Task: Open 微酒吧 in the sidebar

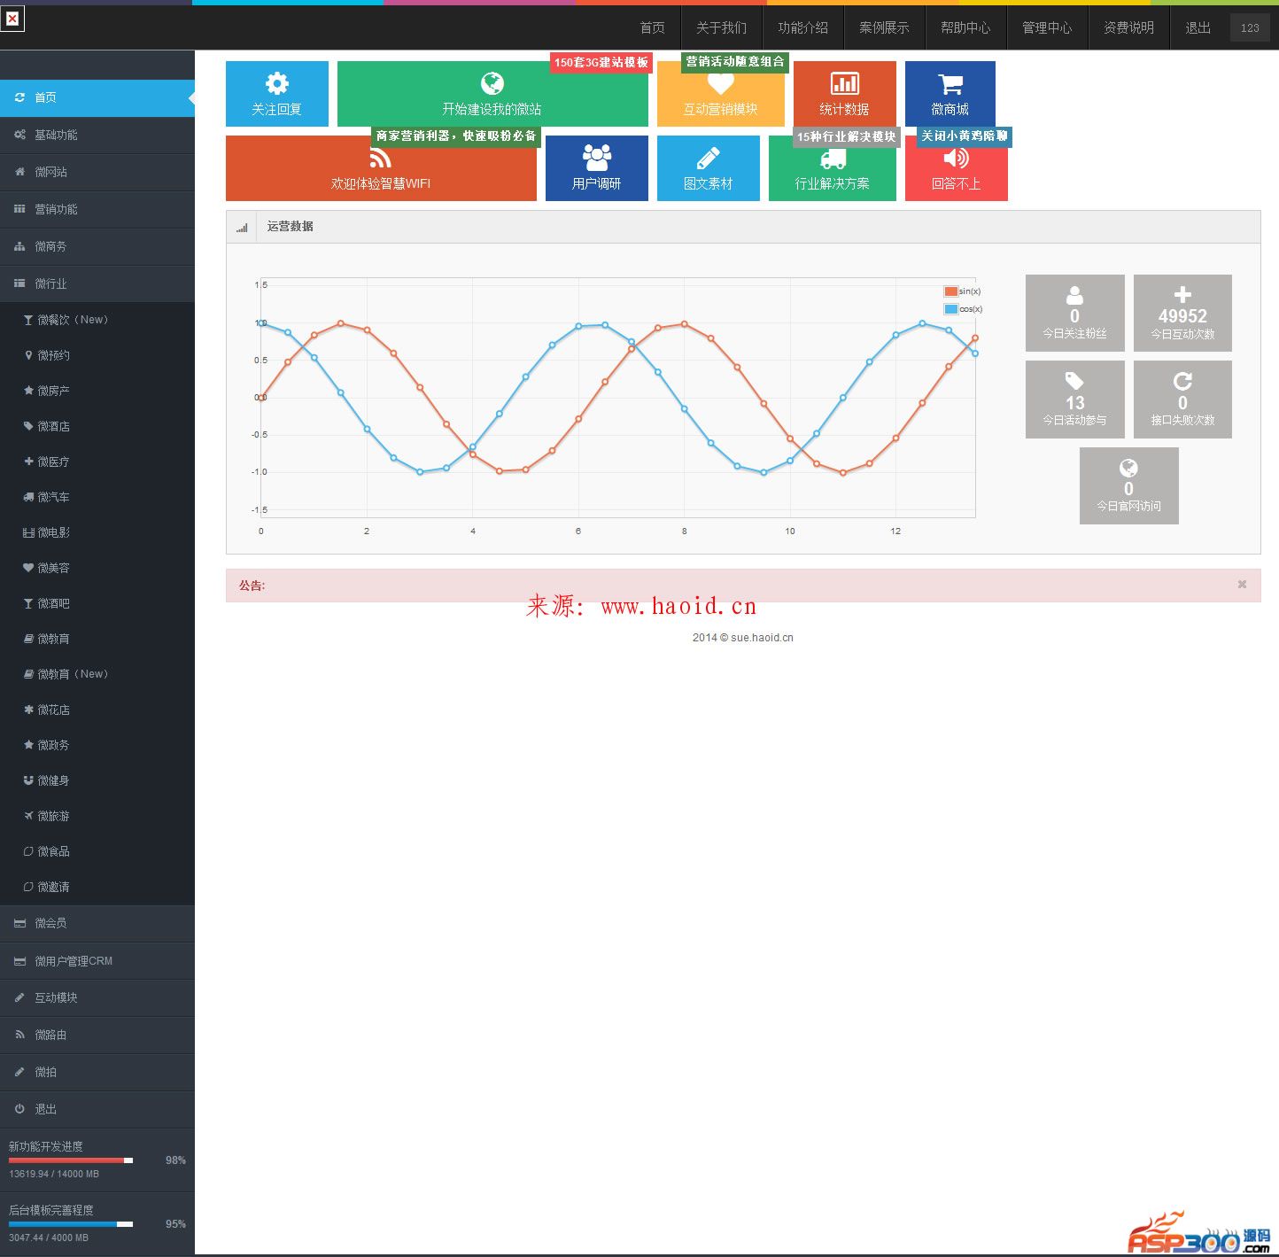Action: click(x=97, y=603)
